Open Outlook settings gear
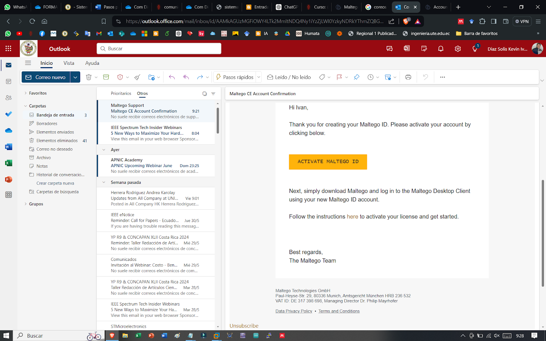This screenshot has height=341, width=546. pyautogui.click(x=458, y=49)
